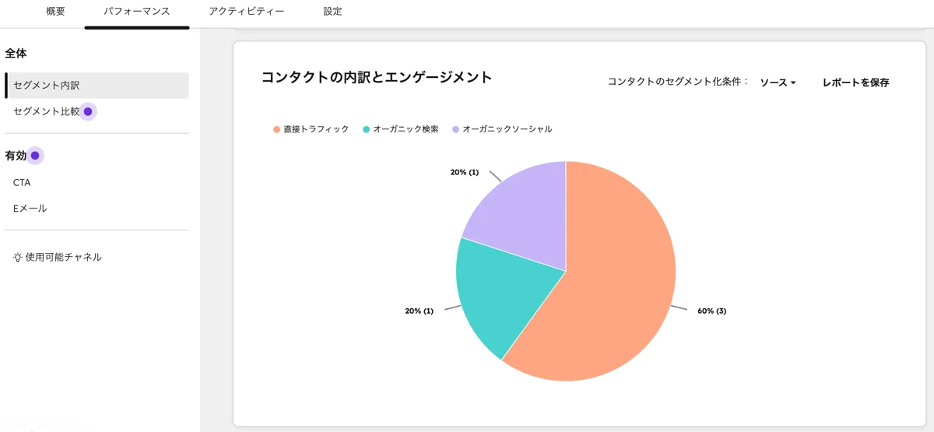The width and height of the screenshot is (934, 432).
Task: Click the lavender オーガニックソーシャル legend dot
Action: click(x=455, y=129)
